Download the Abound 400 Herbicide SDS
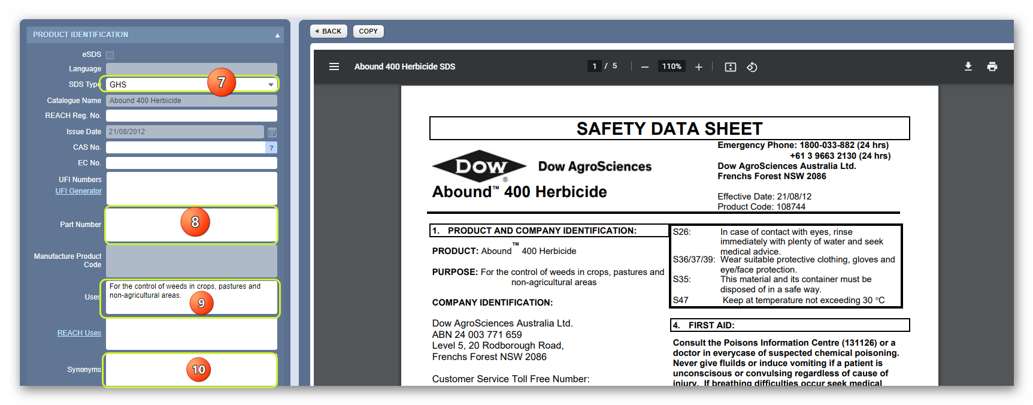 click(968, 67)
